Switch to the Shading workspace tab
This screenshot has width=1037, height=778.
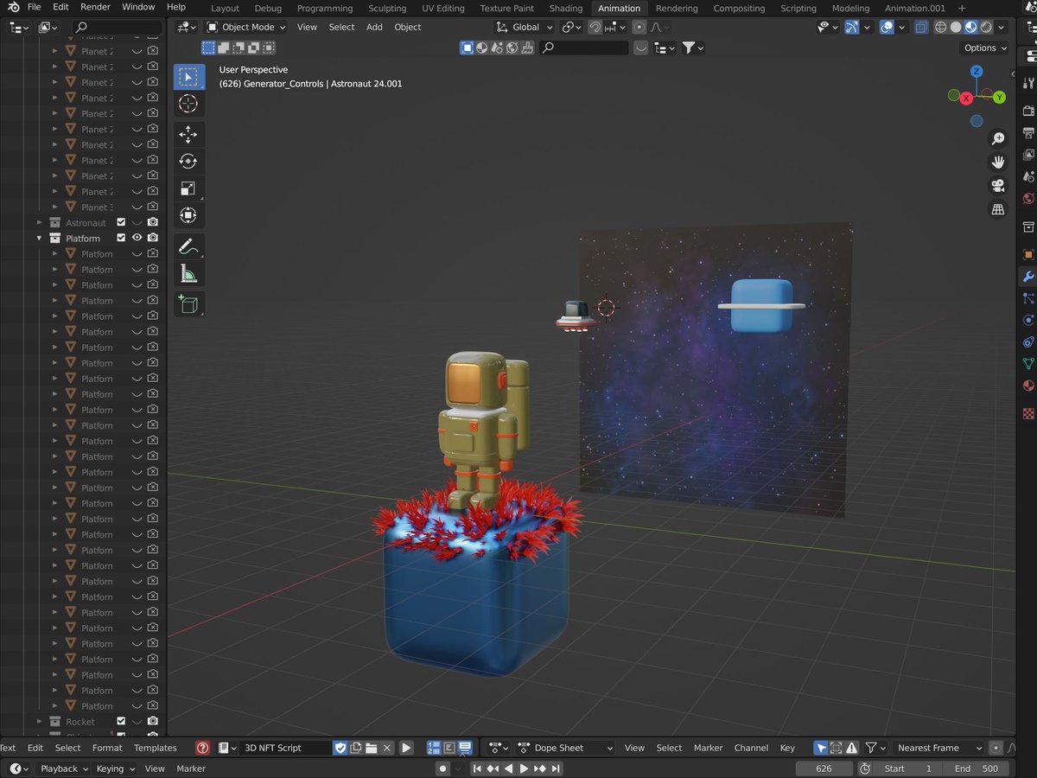(566, 8)
